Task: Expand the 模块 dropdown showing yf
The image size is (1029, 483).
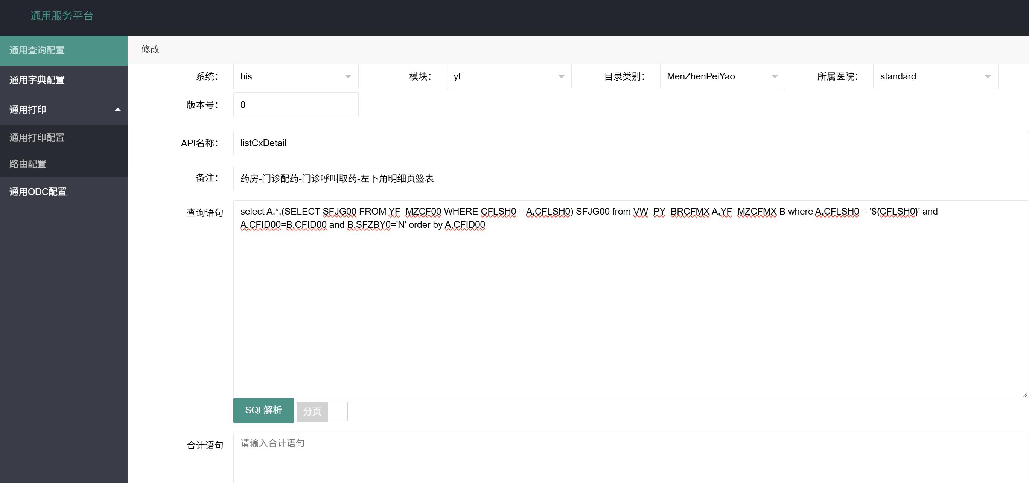Action: coord(508,76)
